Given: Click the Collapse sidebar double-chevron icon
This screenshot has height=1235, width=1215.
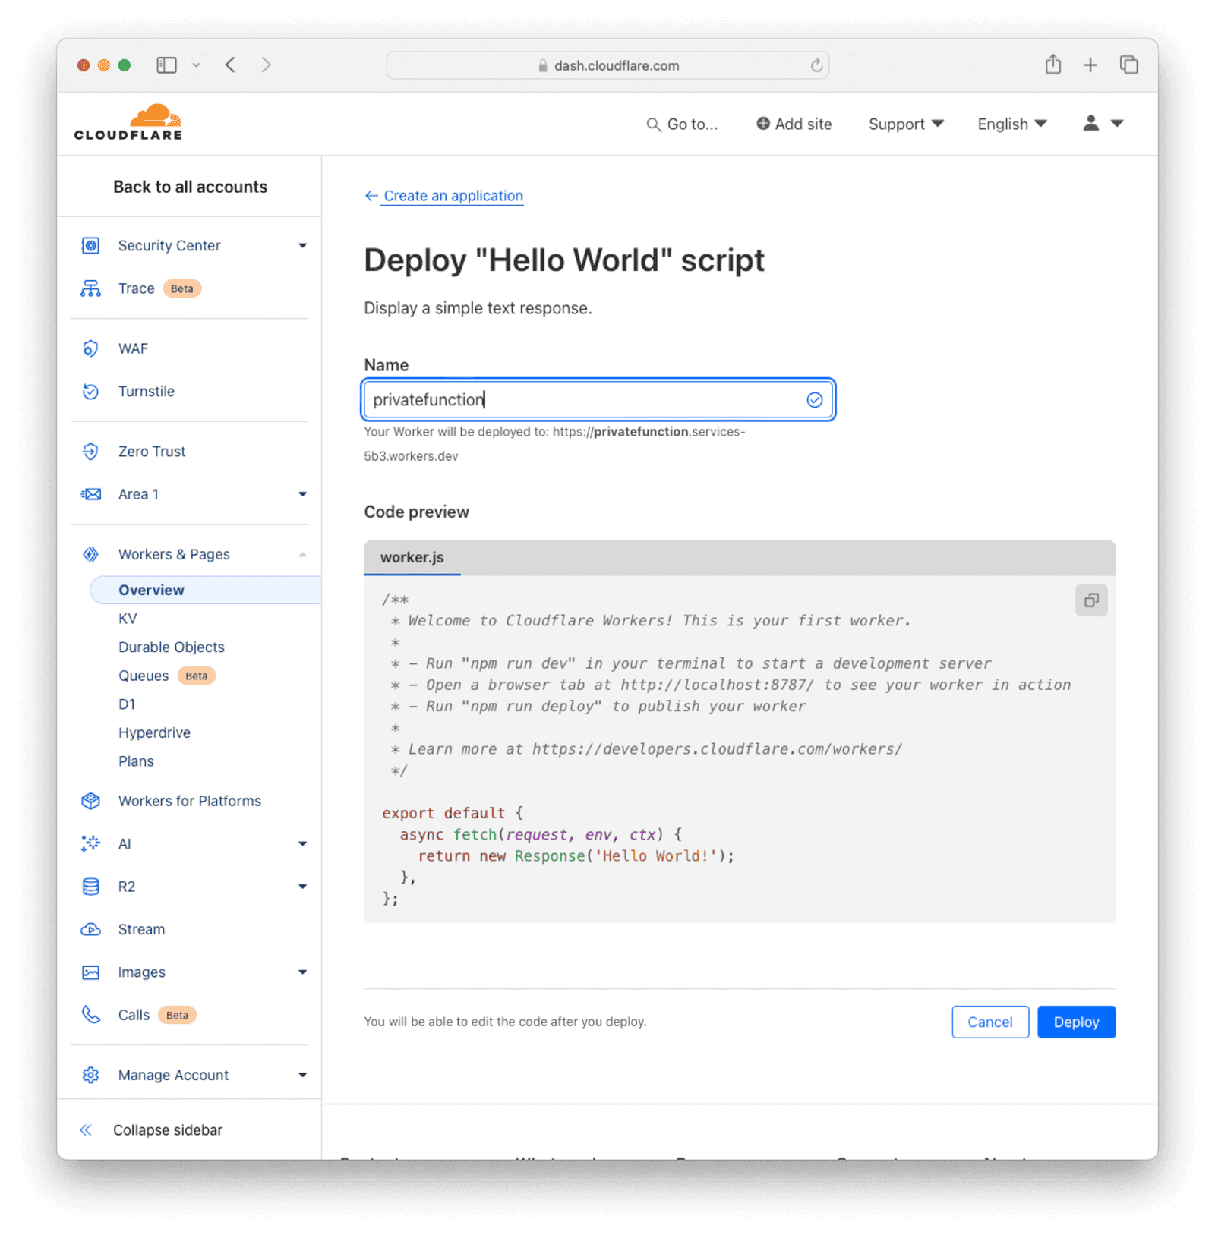Looking at the screenshot, I should point(86,1130).
